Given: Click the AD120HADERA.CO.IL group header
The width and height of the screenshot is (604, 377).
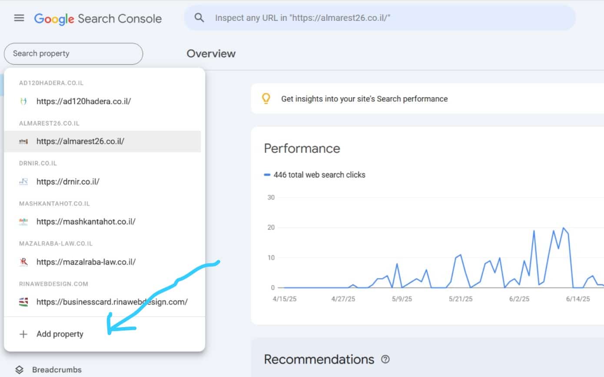Looking at the screenshot, I should tap(51, 83).
